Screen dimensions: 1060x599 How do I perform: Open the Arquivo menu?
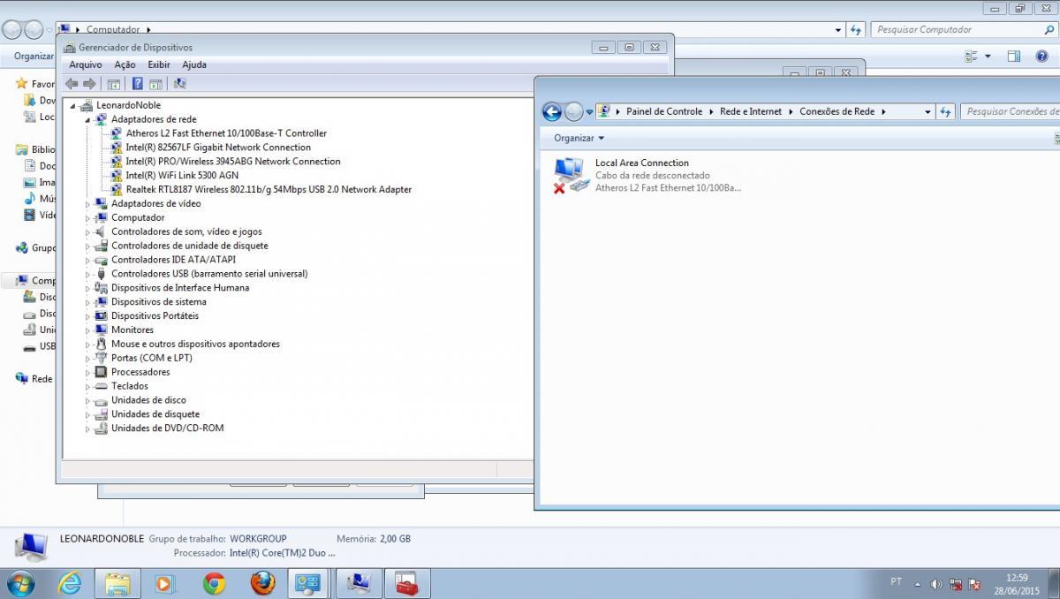pos(86,64)
